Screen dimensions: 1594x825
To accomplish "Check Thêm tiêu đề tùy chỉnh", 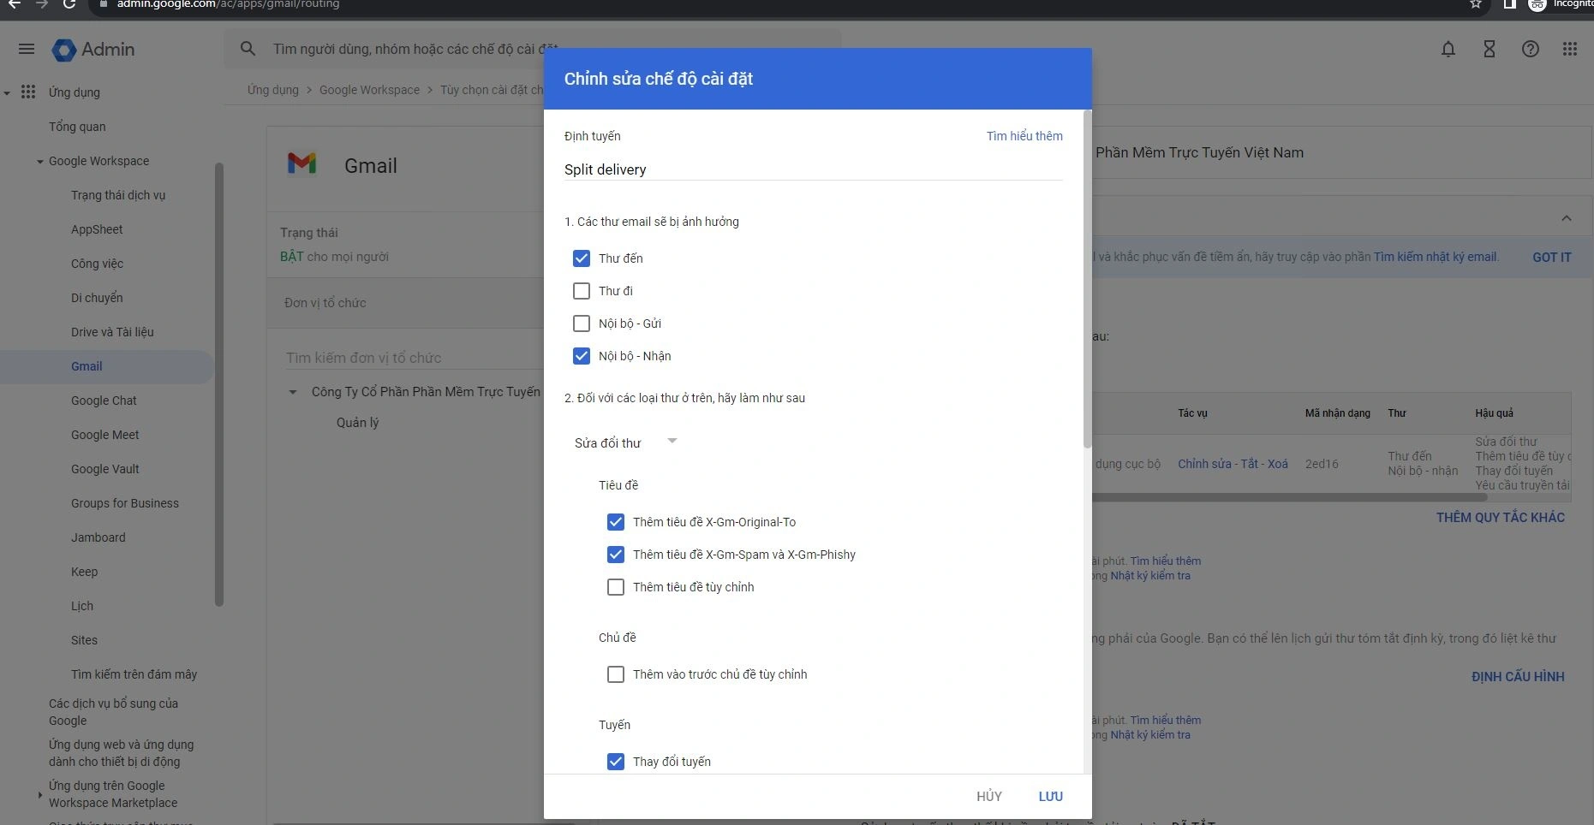I will coord(616,587).
